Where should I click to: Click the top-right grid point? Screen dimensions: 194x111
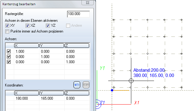(181, 20)
